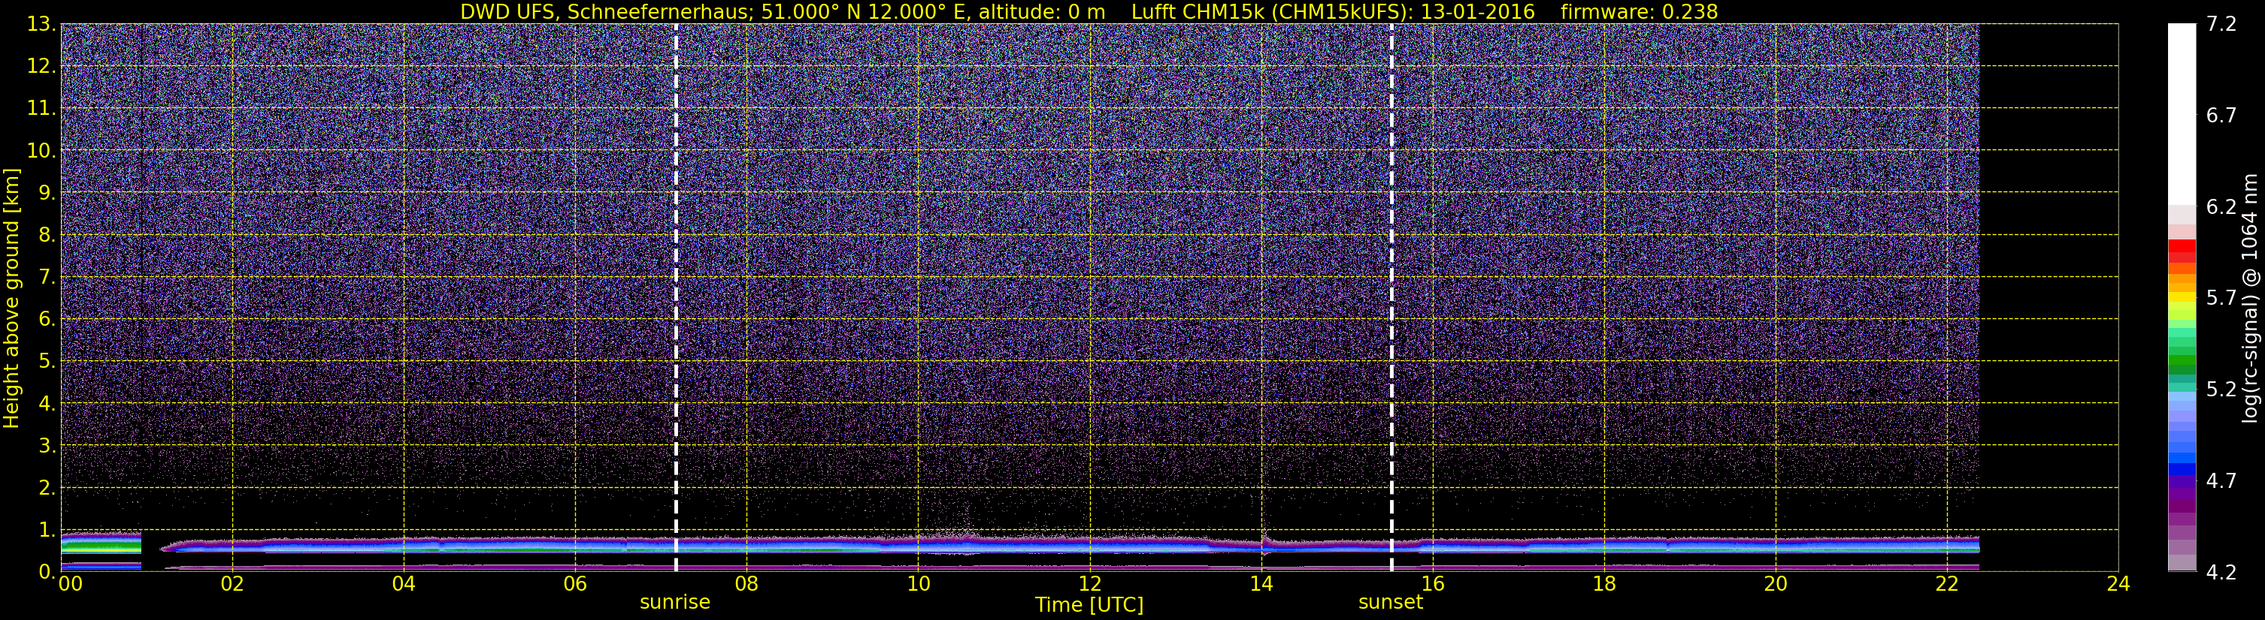Viewport: 2265px width, 620px height.
Task: Click the colorbar value '6.2'
Action: [2221, 207]
